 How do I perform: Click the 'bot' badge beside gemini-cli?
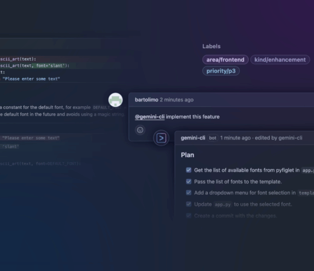point(212,138)
